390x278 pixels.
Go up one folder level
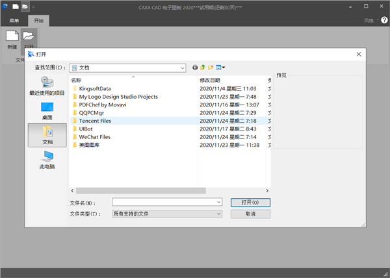(203, 68)
